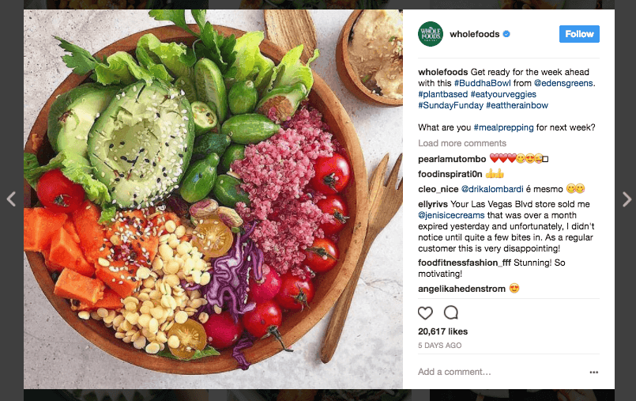
Task: Open pearlamutombo commenter profile
Action: point(452,159)
